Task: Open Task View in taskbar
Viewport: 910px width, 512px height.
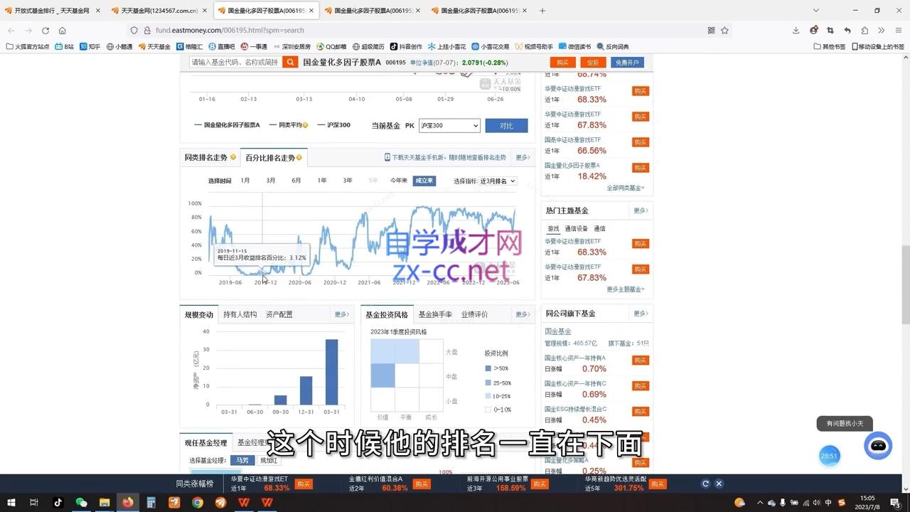Action: point(34,502)
